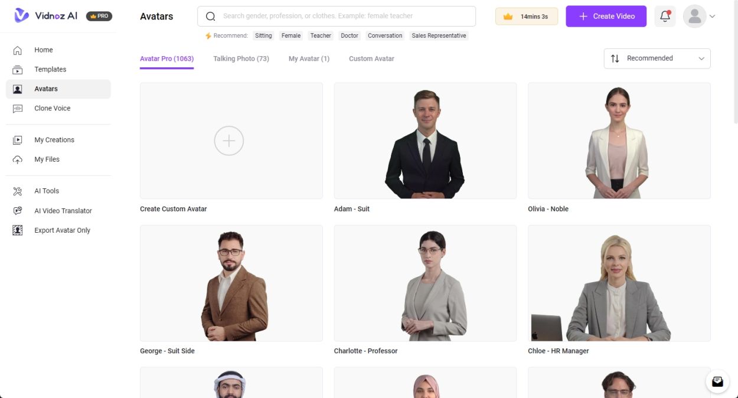Open the Custom Avatar tab

[x=371, y=58]
